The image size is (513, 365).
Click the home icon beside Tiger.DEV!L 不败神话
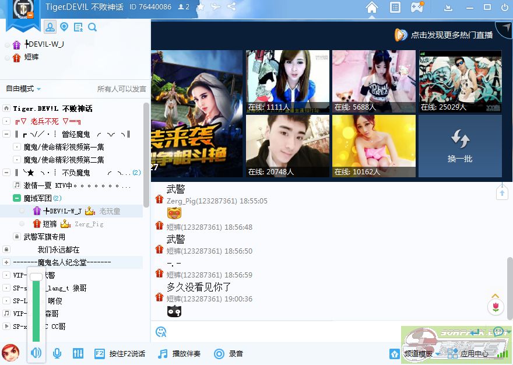(x=6, y=108)
